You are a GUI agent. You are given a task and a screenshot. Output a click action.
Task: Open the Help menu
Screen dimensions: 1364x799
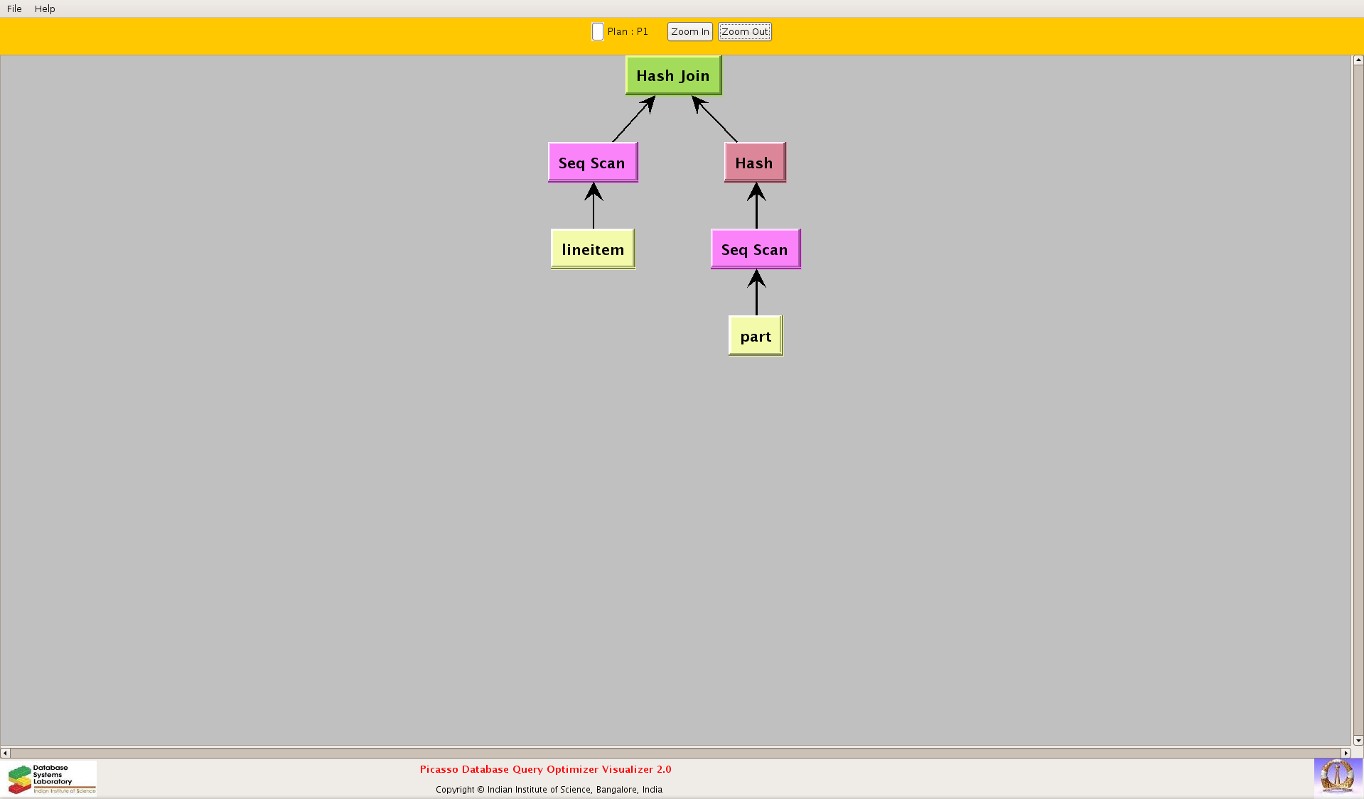point(45,9)
